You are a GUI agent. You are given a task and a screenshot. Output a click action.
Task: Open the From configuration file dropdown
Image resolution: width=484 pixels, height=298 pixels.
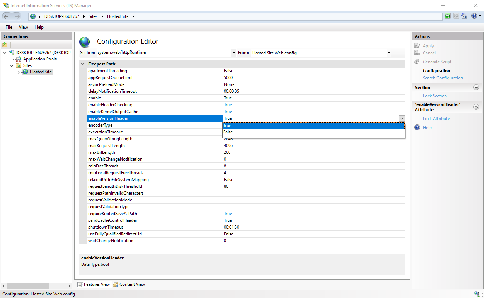coord(388,53)
